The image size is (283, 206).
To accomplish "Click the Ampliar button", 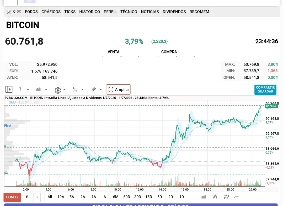I will coord(118,89).
